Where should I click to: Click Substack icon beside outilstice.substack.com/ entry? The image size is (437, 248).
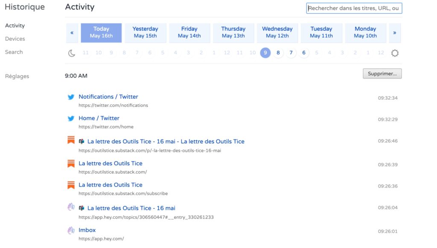pyautogui.click(x=71, y=163)
